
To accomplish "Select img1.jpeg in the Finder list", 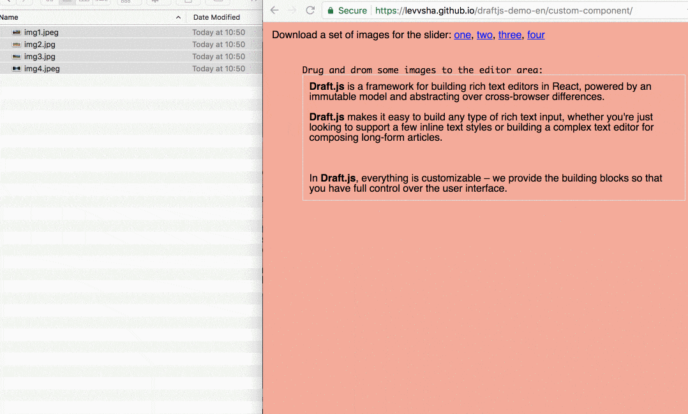I will 41,32.
